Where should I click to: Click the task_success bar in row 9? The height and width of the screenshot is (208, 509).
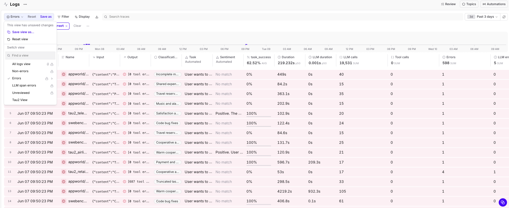pyautogui.click(x=259, y=156)
